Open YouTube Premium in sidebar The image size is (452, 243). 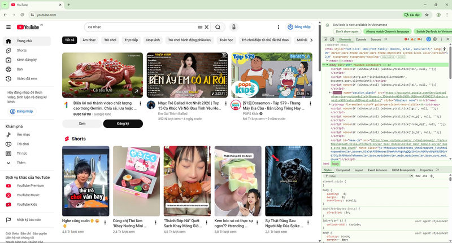point(27,185)
